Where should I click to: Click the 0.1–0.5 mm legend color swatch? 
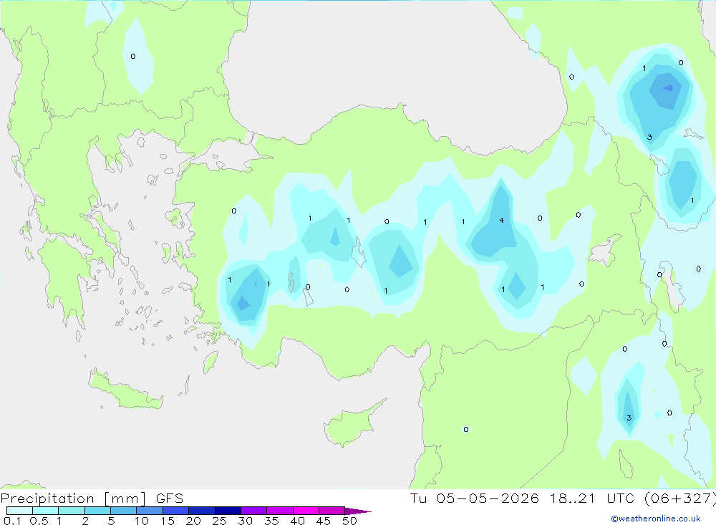19,511
